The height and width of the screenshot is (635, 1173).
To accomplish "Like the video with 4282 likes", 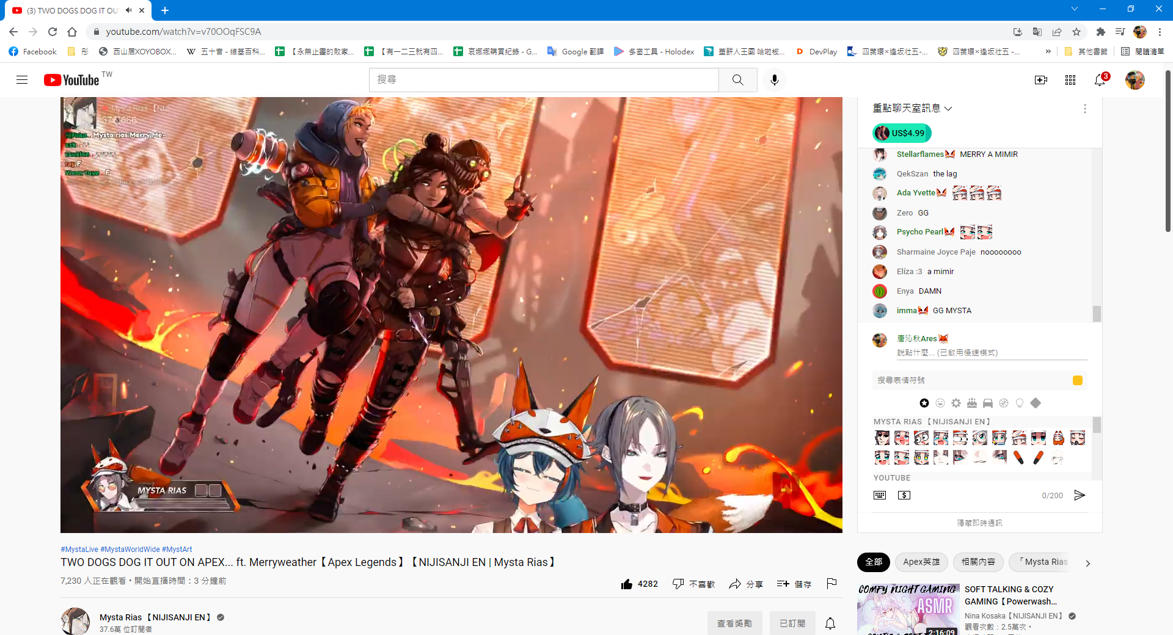I will 639,584.
